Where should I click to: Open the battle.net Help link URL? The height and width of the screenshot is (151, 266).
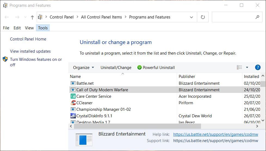216,134
